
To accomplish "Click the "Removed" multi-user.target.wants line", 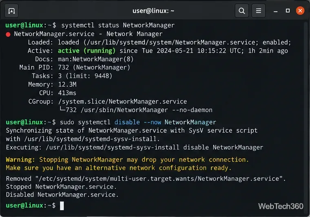I will tap(146, 179).
